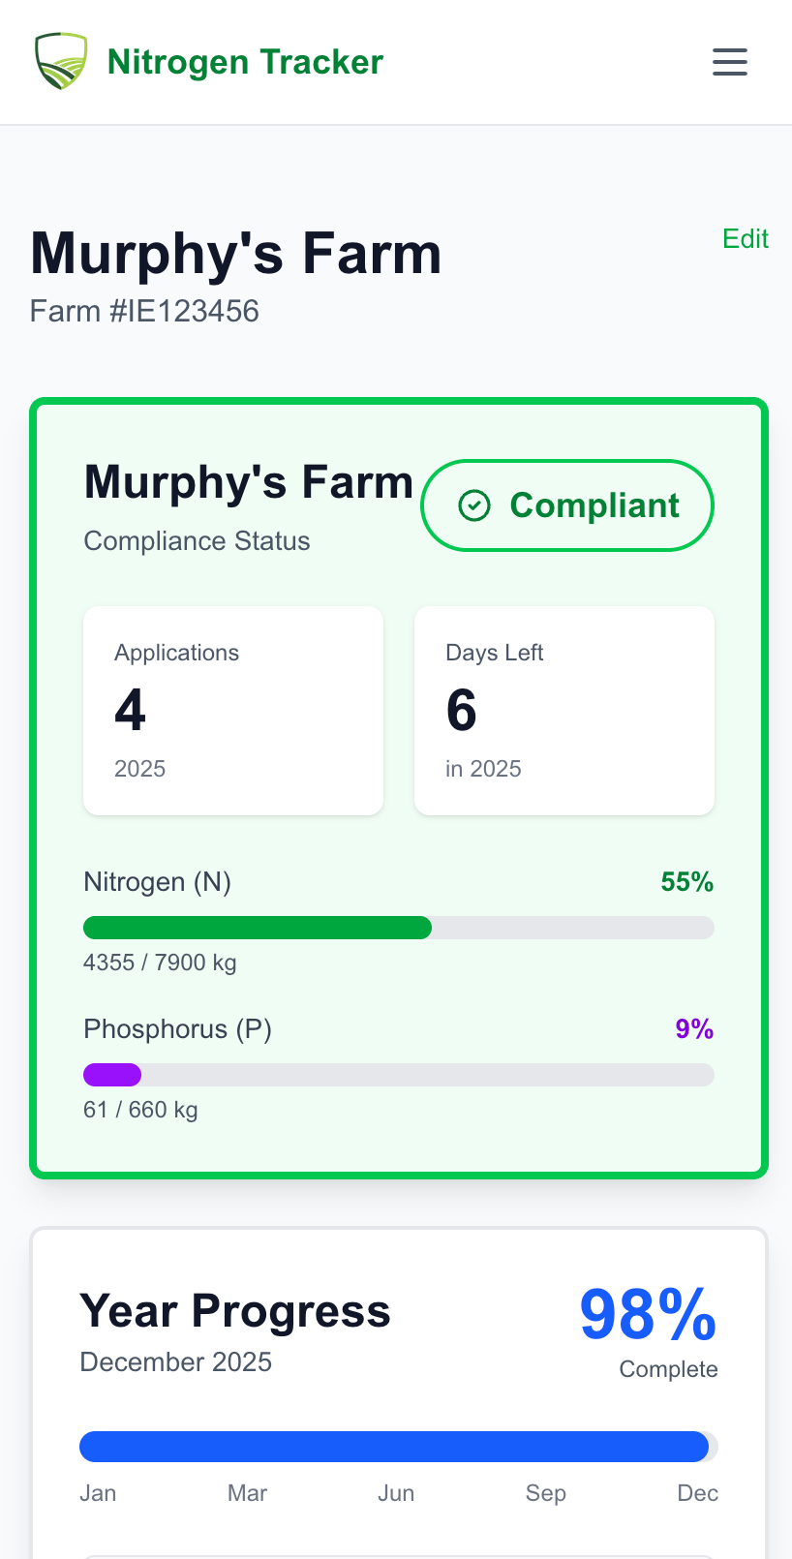The height and width of the screenshot is (1559, 792).
Task: Click the Nitrogen Tracker shield logo
Action: coord(60,61)
